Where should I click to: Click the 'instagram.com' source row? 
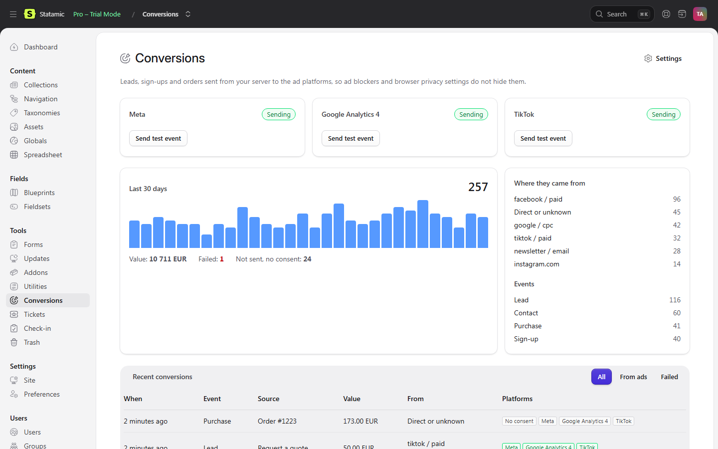click(x=597, y=264)
